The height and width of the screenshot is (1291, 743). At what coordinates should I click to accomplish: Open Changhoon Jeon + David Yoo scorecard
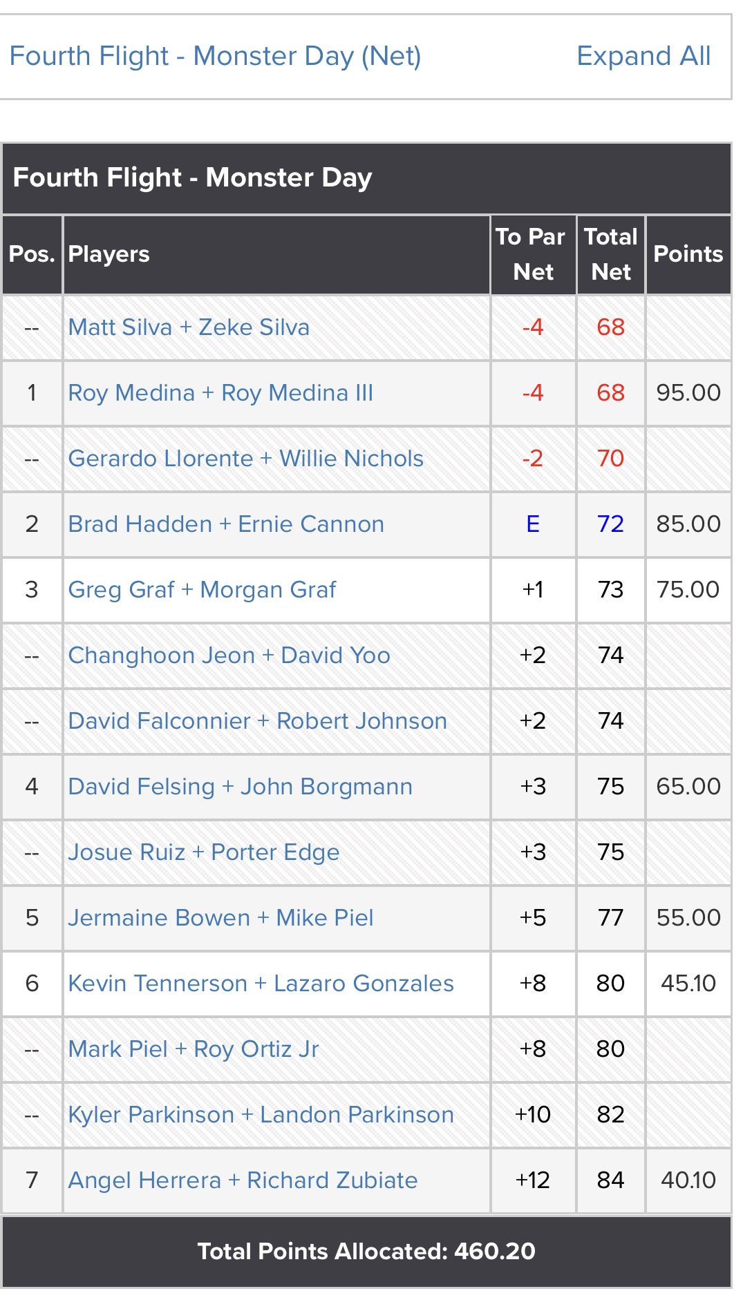point(229,655)
